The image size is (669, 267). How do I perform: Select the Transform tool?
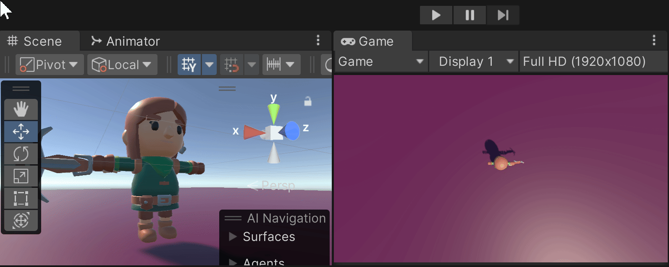click(21, 220)
